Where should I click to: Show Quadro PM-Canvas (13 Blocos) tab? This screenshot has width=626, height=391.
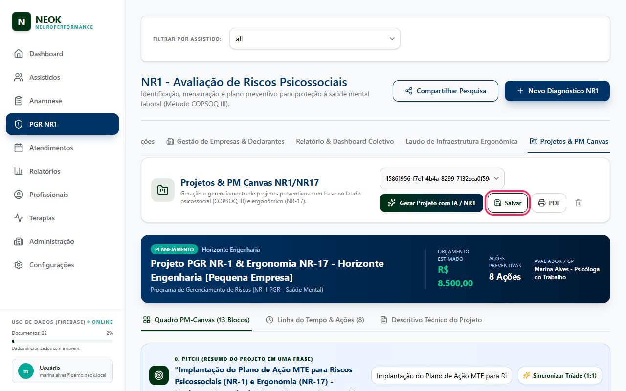pos(196,320)
